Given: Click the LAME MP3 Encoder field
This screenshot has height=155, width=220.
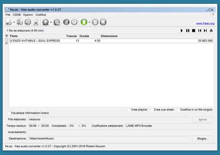Looking at the screenshot, I should (x=169, y=126).
